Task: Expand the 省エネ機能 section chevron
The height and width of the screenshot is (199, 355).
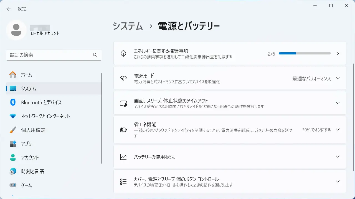Action: pyautogui.click(x=338, y=130)
